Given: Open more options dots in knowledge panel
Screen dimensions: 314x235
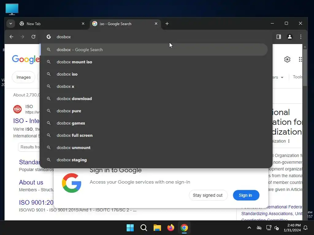Looking at the screenshot, I should click(289, 141).
